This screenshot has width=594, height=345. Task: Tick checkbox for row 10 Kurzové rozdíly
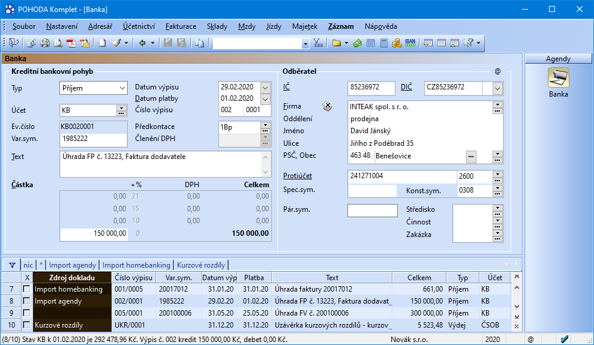click(26, 325)
